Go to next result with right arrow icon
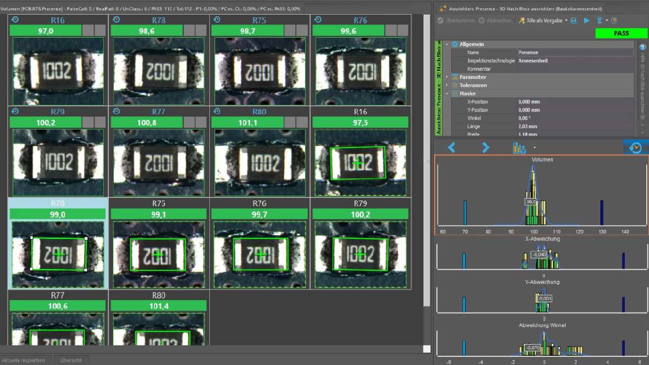The width and height of the screenshot is (649, 365). (485, 148)
